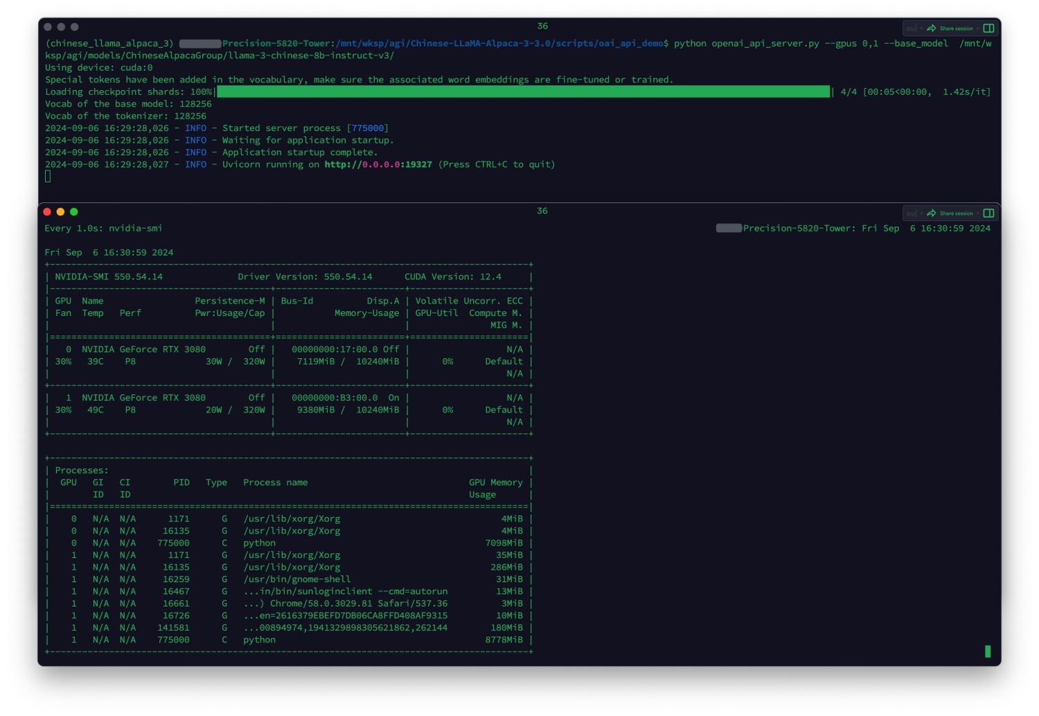Click the date 'Fri Sep 6 16:30:59 2024' under the watch header
This screenshot has height=716, width=1039.
(x=109, y=252)
